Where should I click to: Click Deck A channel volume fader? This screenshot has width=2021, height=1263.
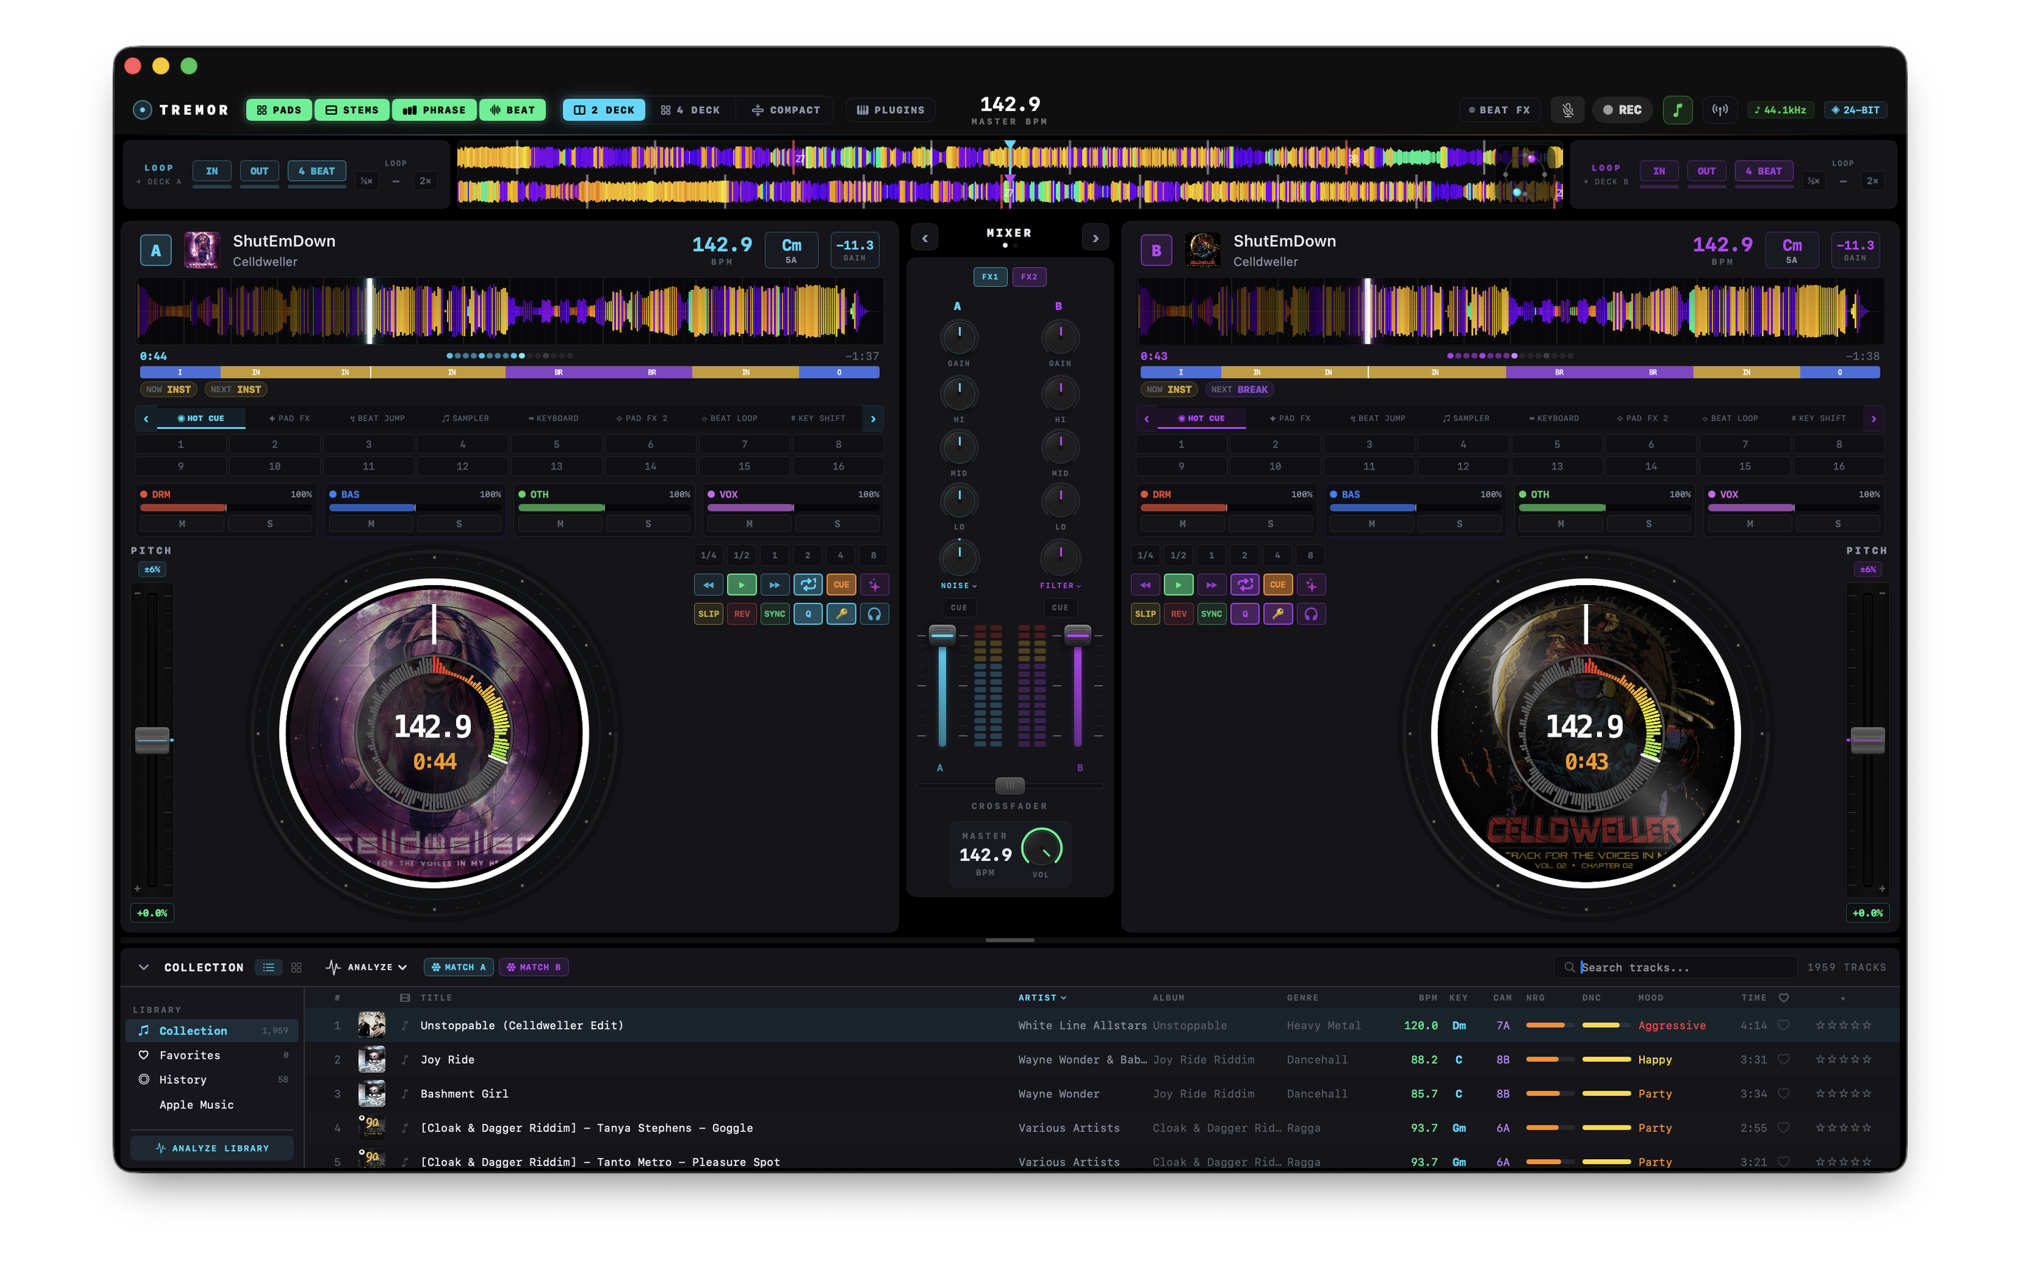pos(942,634)
